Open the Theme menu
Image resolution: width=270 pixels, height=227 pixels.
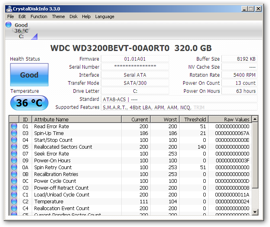[x=58, y=16]
